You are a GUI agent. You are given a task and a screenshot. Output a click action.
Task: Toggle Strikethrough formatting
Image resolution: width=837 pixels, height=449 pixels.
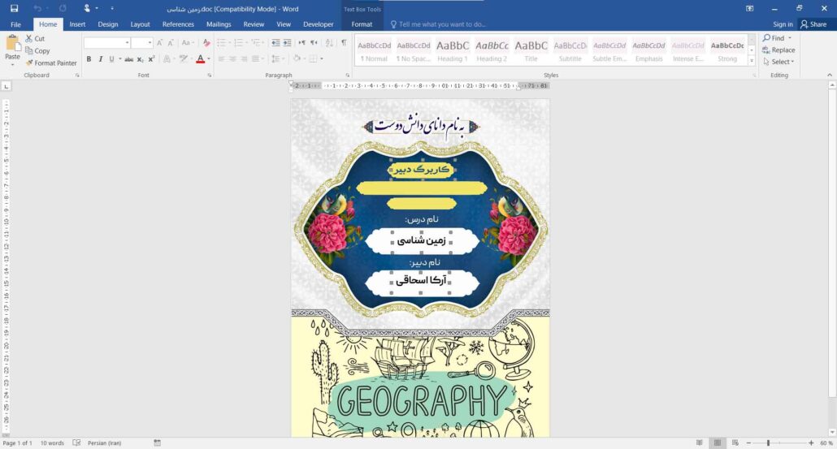[128, 59]
